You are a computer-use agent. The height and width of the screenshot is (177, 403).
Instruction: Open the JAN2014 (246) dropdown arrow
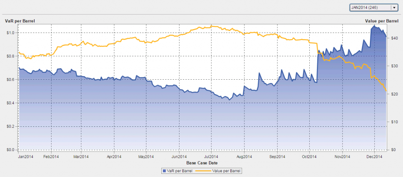[x=394, y=7]
